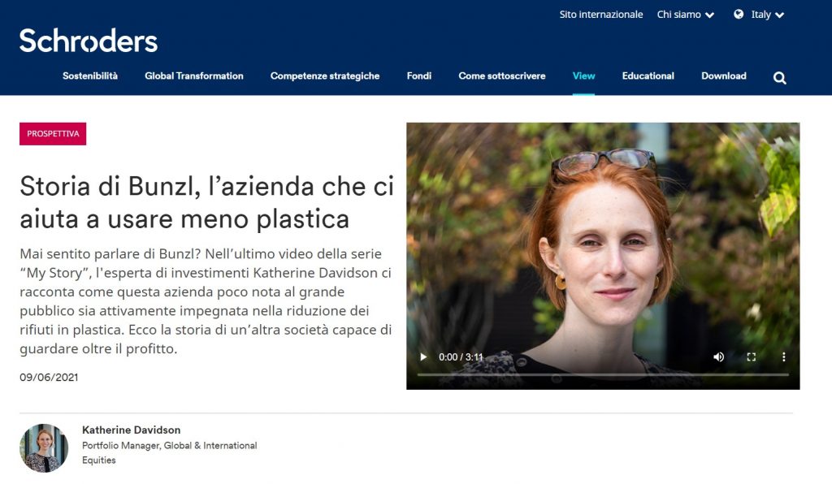Play the video with the play button

point(423,357)
